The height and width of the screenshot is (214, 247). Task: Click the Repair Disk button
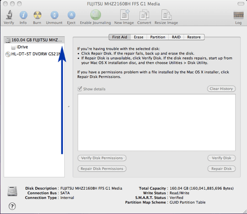221,169
